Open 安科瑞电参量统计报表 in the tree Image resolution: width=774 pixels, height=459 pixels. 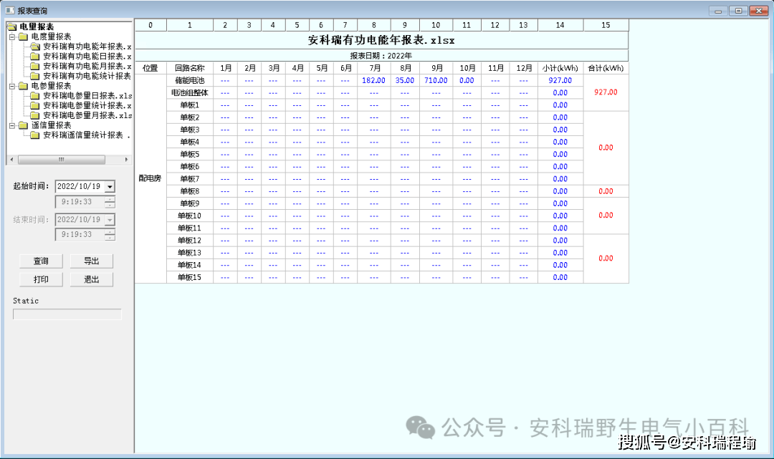click(x=87, y=105)
